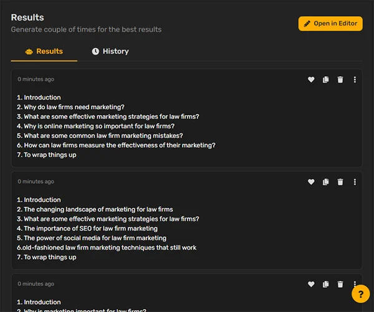The width and height of the screenshot is (374, 312).
Task: Copy the second result outline
Action: [325, 182]
